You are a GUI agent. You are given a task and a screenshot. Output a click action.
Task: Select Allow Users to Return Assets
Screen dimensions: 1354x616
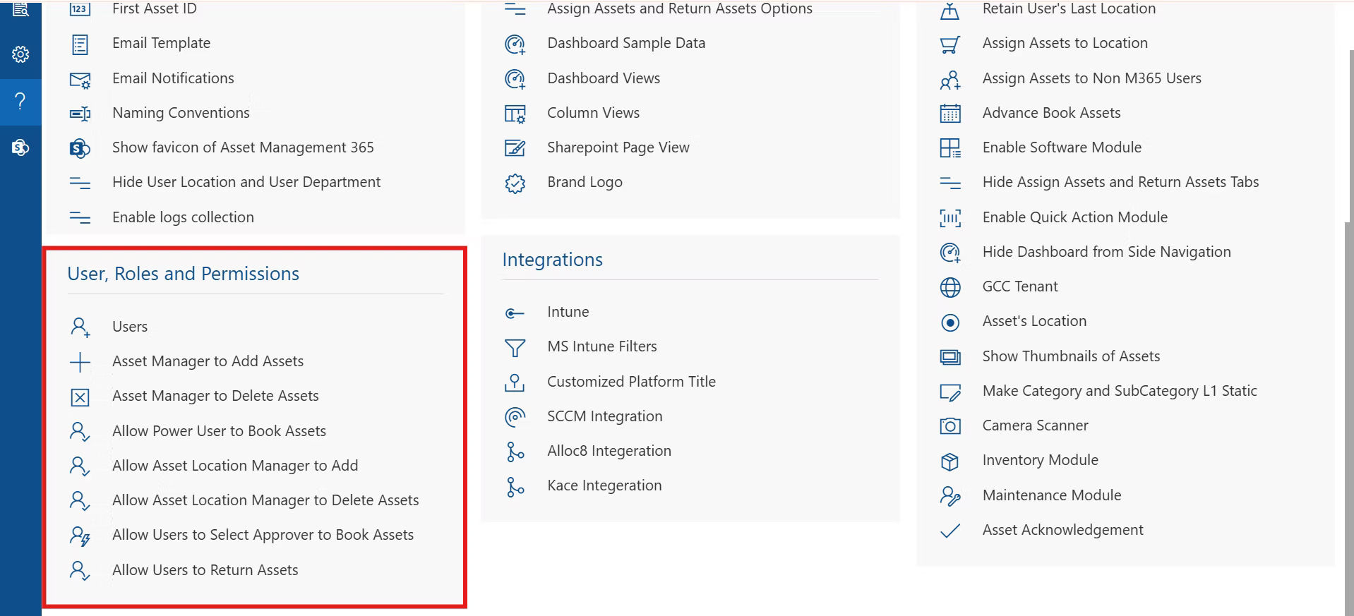[205, 570]
